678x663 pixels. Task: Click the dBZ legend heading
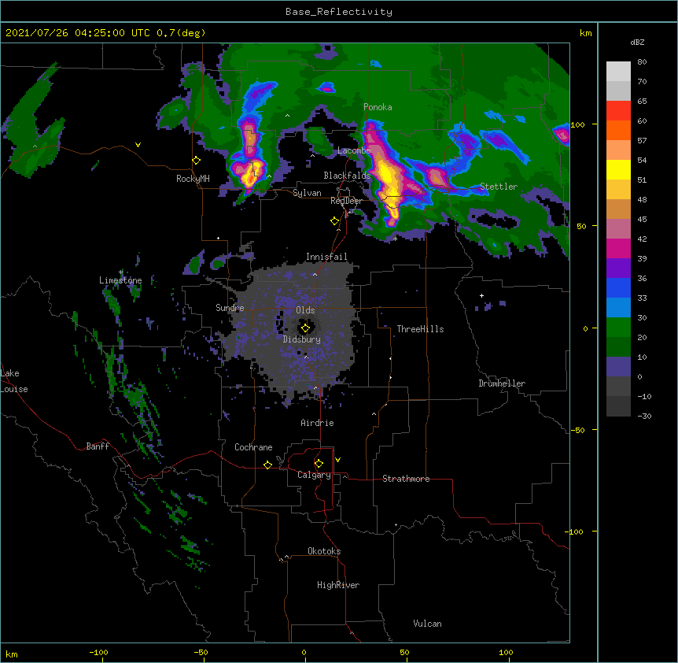click(x=637, y=42)
